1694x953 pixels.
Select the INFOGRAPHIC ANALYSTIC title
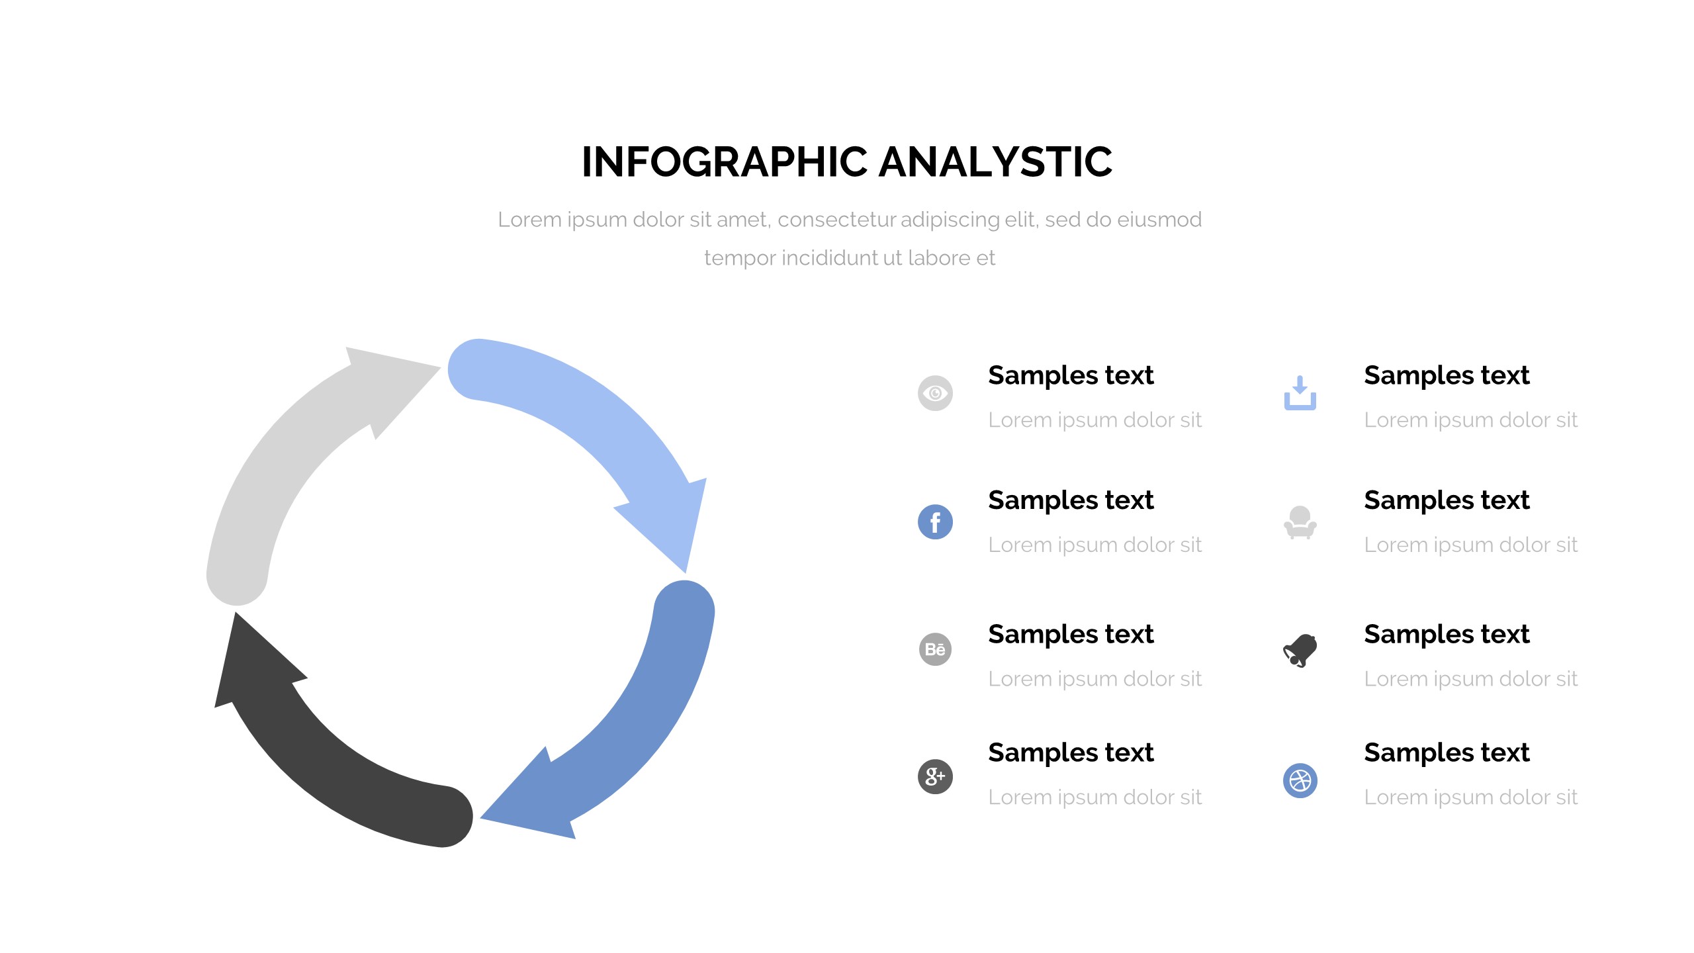tap(847, 162)
